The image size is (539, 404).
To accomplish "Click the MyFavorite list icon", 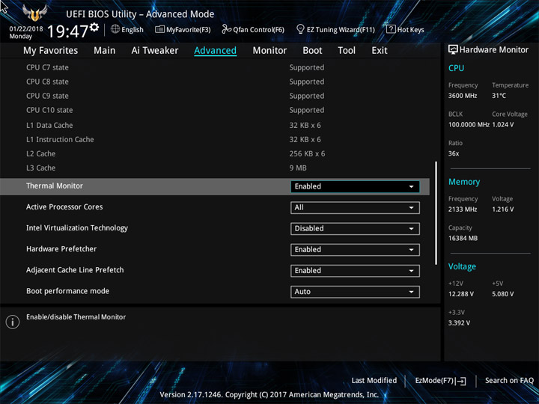I will pyautogui.click(x=159, y=29).
